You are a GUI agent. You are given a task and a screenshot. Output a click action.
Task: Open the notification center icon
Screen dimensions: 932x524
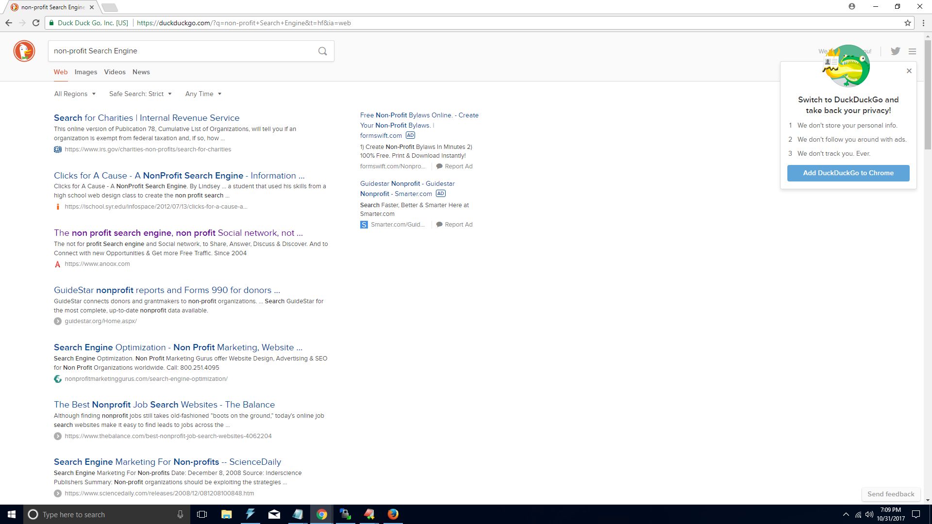[916, 514]
